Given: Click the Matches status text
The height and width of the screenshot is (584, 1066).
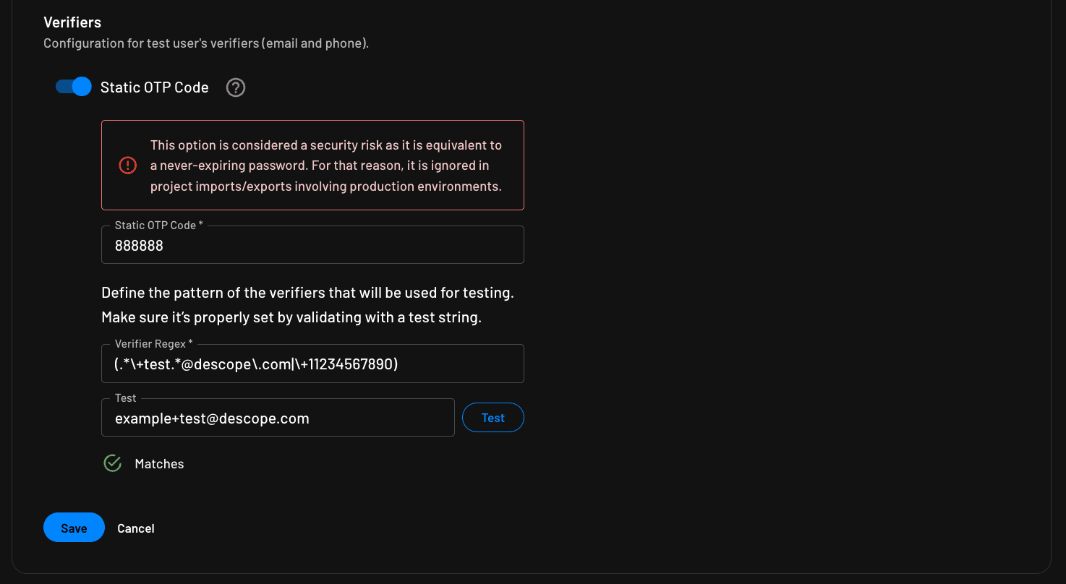Looking at the screenshot, I should point(159,463).
